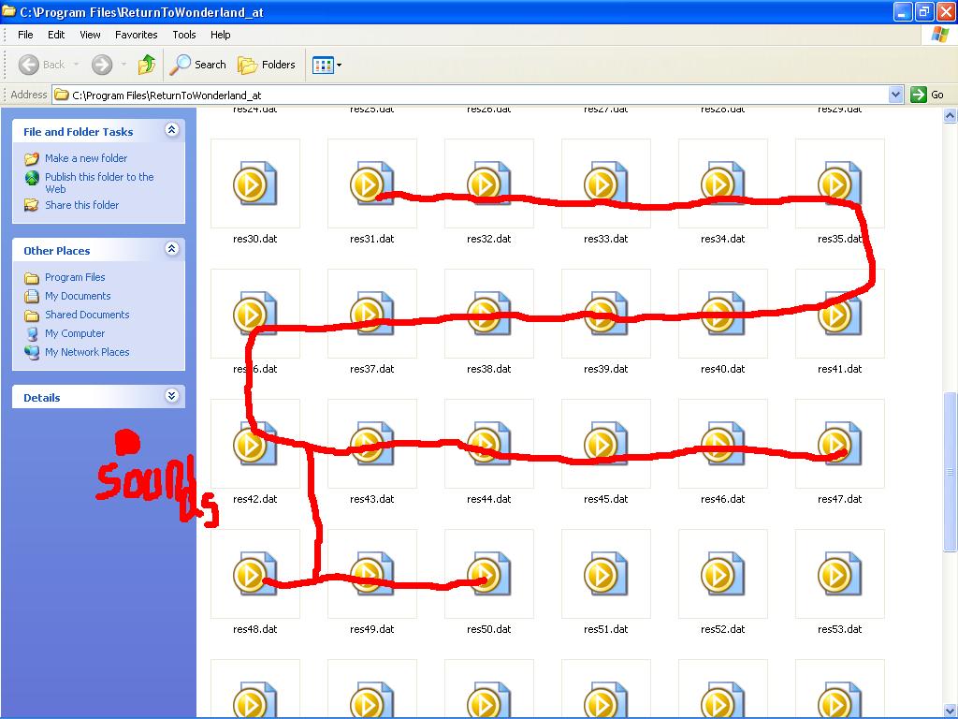Open the Favorites menu
The height and width of the screenshot is (719, 958).
click(137, 35)
